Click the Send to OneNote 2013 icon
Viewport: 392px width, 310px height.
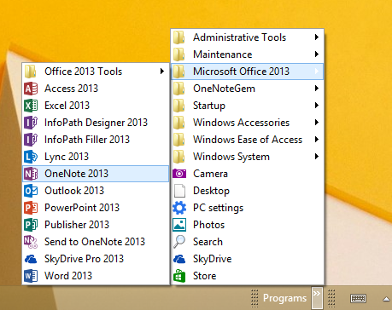pos(31,242)
